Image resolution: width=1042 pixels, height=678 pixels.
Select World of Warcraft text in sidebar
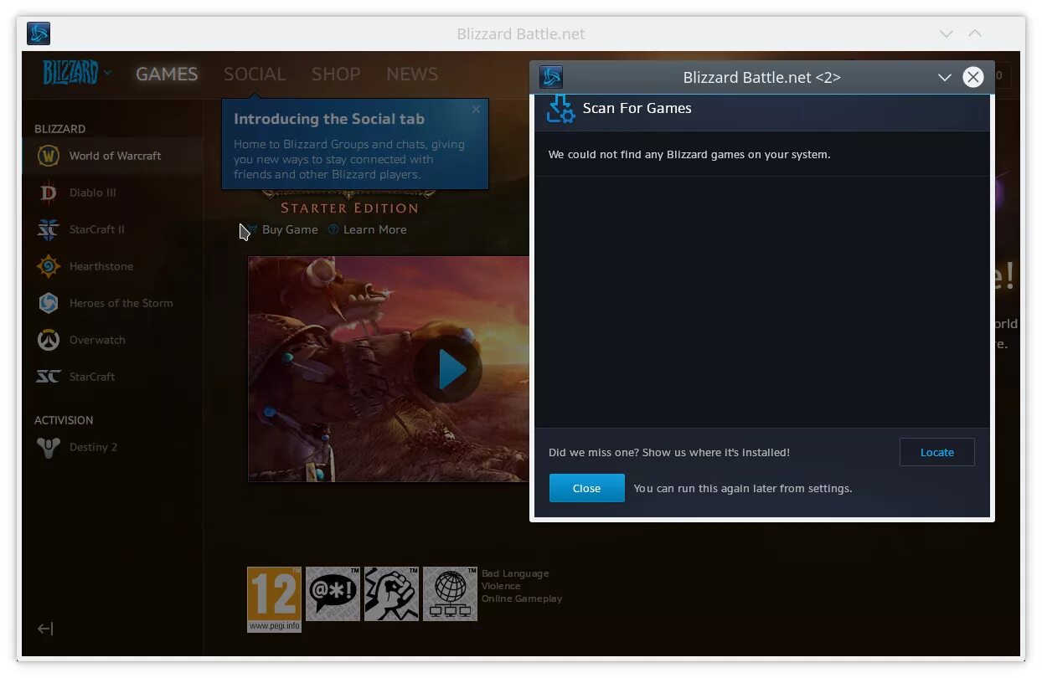pyautogui.click(x=116, y=156)
